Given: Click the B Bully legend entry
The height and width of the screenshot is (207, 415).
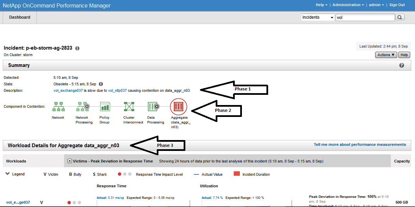Looking at the screenshot, I should [75, 174].
